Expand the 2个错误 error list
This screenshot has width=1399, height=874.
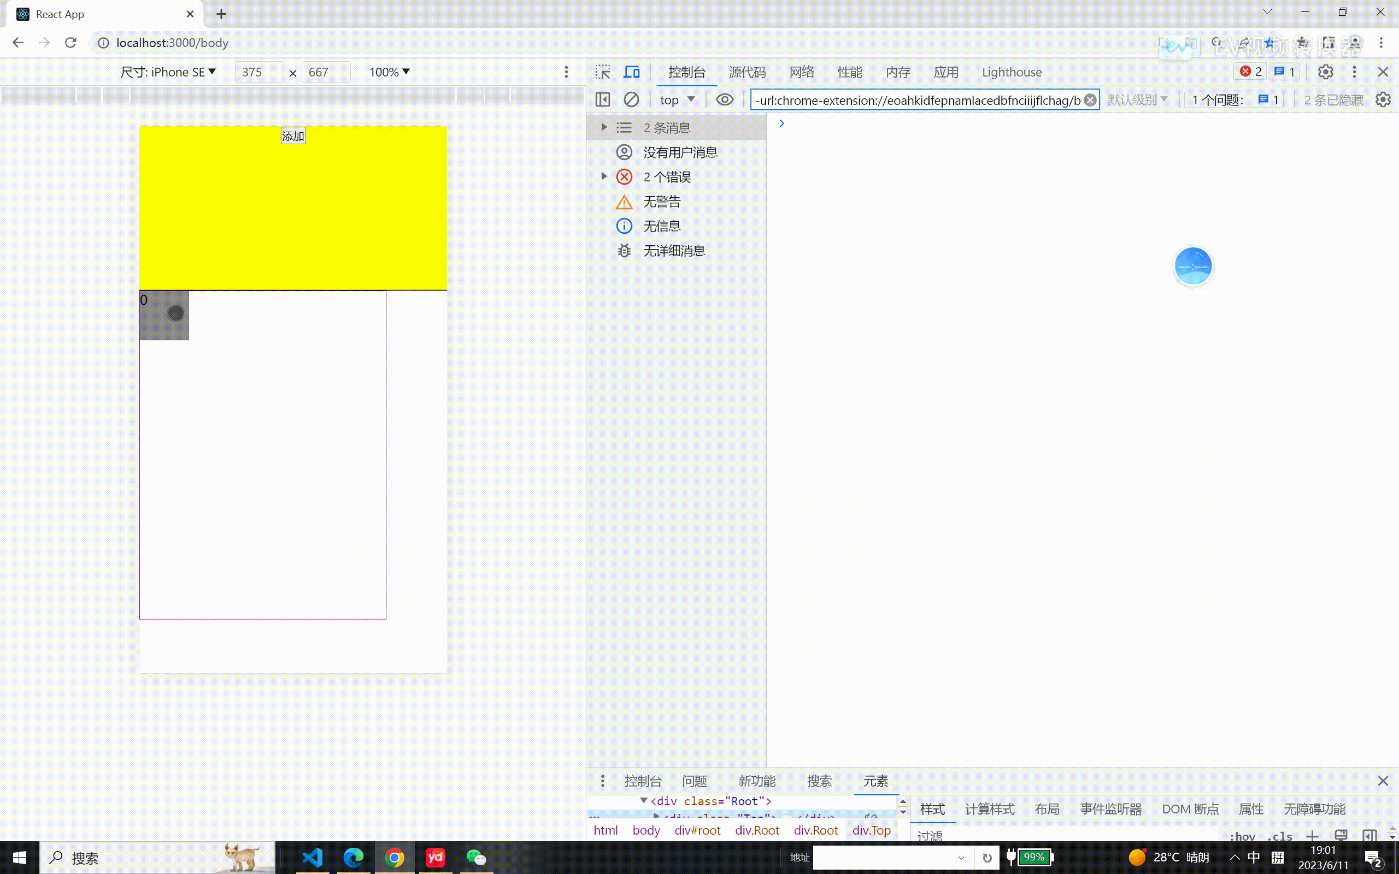click(604, 176)
